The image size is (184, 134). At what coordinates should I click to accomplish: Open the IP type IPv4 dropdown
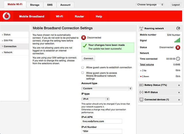[95, 99]
